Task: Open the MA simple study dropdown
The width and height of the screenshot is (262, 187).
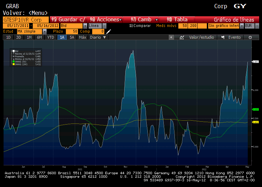Action: pos(44,31)
